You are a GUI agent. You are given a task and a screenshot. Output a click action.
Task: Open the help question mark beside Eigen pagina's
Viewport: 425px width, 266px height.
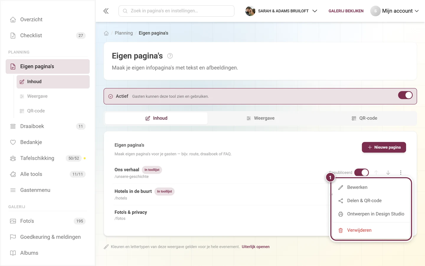[170, 56]
